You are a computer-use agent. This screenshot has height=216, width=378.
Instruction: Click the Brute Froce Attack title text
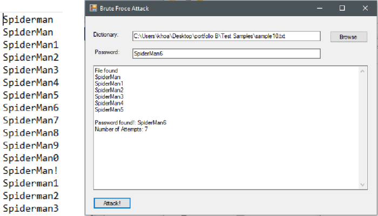(124, 9)
